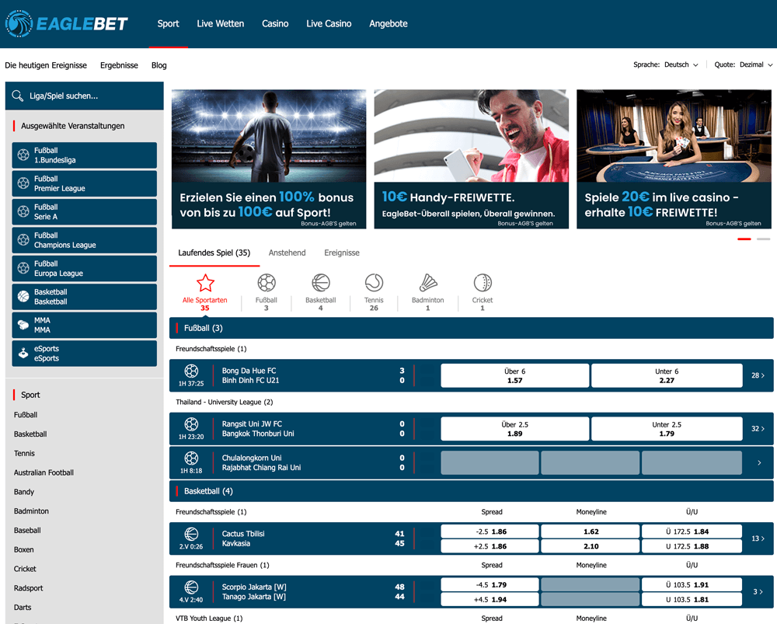777x624 pixels.
Task: Bet Über 2.5 at 1.89
Action: coord(515,429)
